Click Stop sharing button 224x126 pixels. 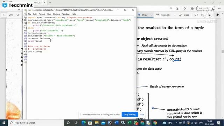coord(130,114)
